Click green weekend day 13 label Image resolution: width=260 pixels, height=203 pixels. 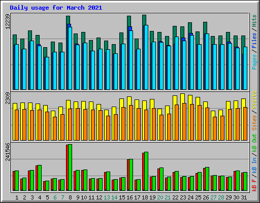(x=107, y=197)
